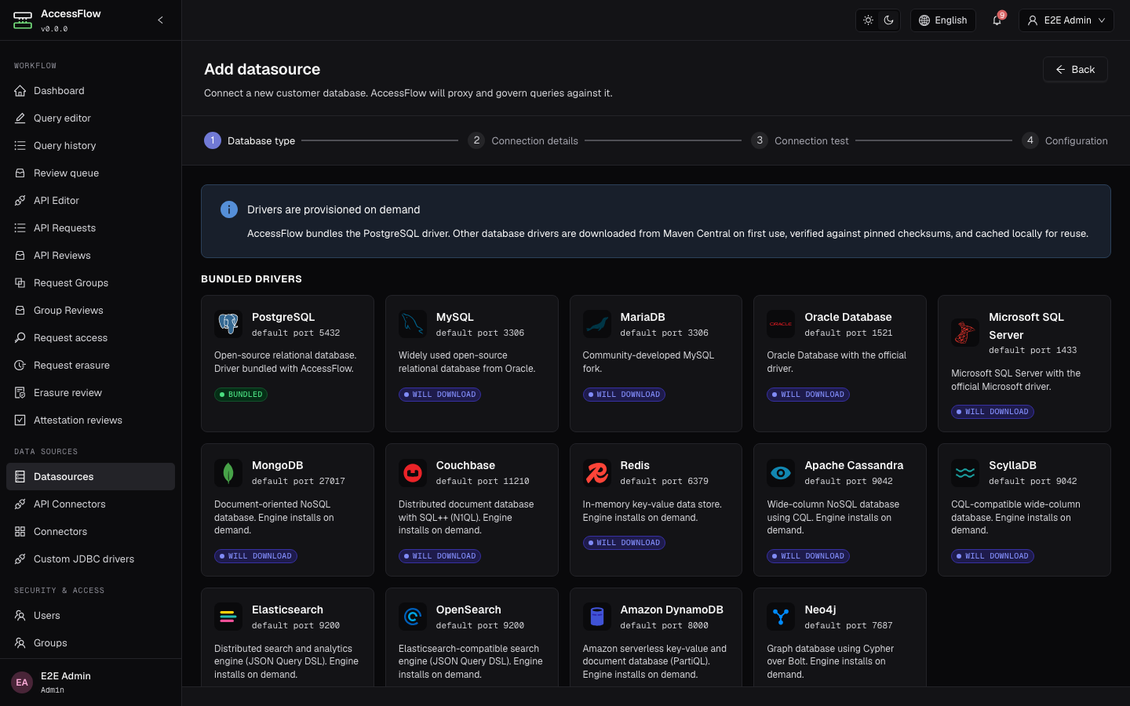Collapse the sidebar with the chevron
Image resolution: width=1130 pixels, height=706 pixels.
coord(160,20)
